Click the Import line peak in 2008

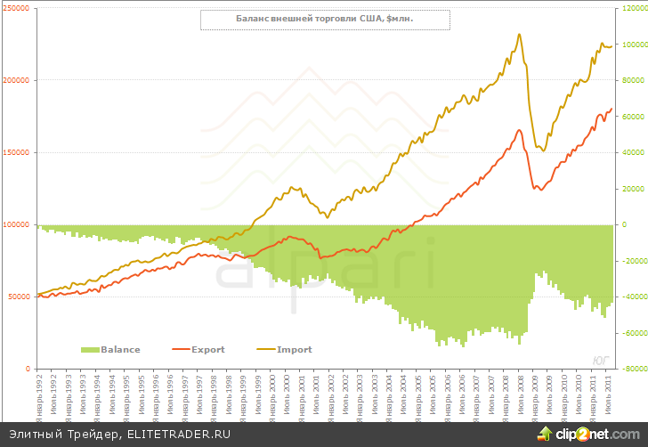(519, 35)
